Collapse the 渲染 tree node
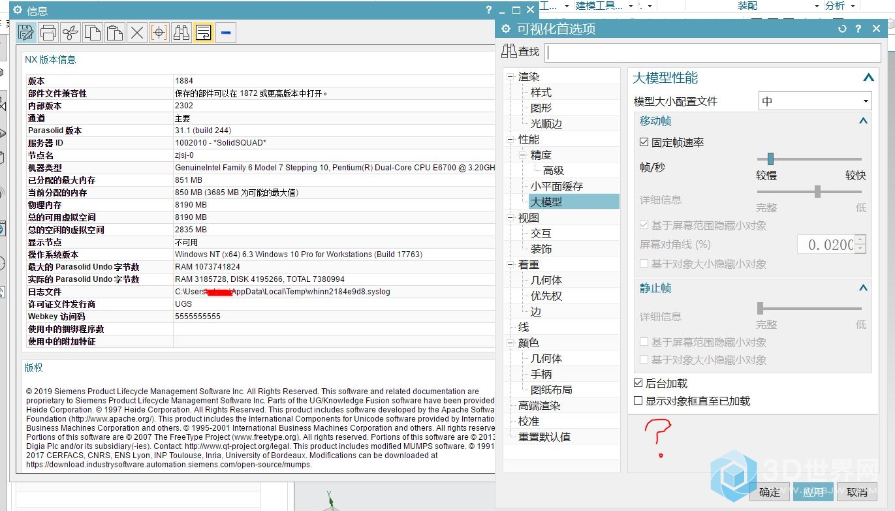 (x=510, y=77)
